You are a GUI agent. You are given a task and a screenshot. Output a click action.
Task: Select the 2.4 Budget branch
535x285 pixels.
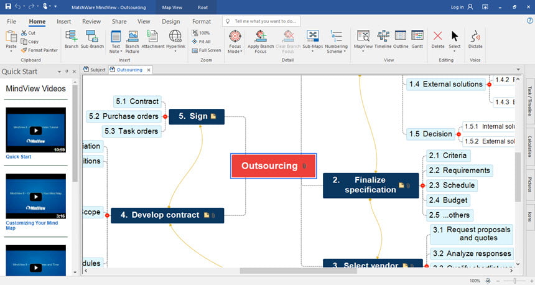(x=448, y=200)
